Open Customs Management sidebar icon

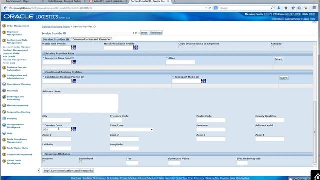click(x=4, y=154)
